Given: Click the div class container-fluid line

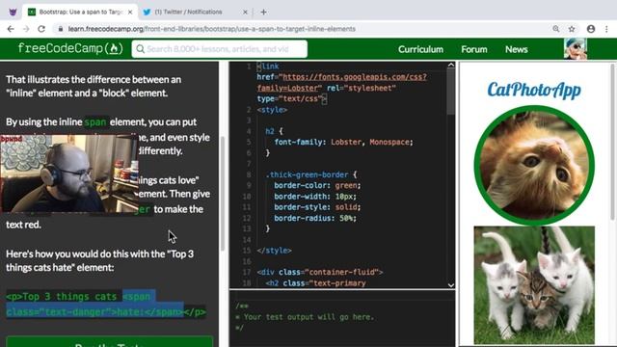Looking at the screenshot, I should (x=320, y=272).
